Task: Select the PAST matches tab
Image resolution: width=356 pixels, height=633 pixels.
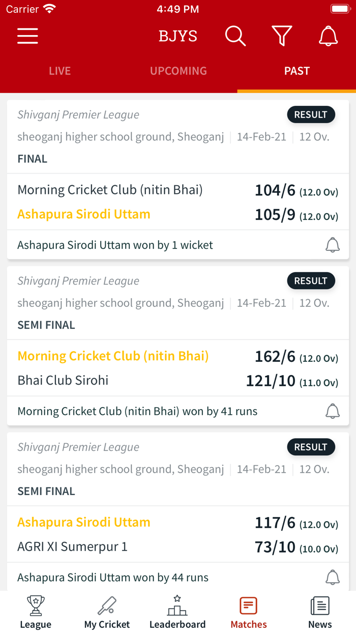Action: coord(296,71)
